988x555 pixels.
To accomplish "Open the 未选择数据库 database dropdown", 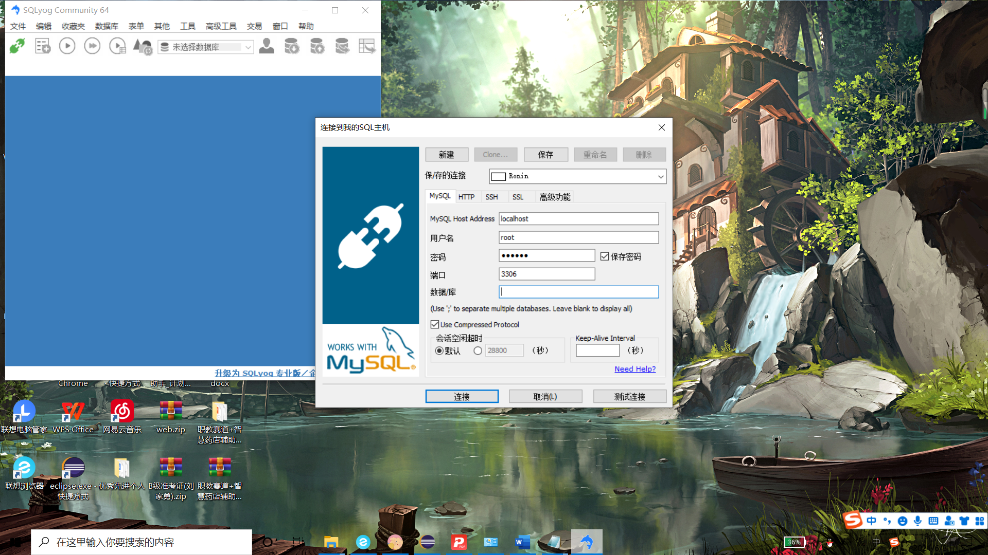I will click(248, 47).
